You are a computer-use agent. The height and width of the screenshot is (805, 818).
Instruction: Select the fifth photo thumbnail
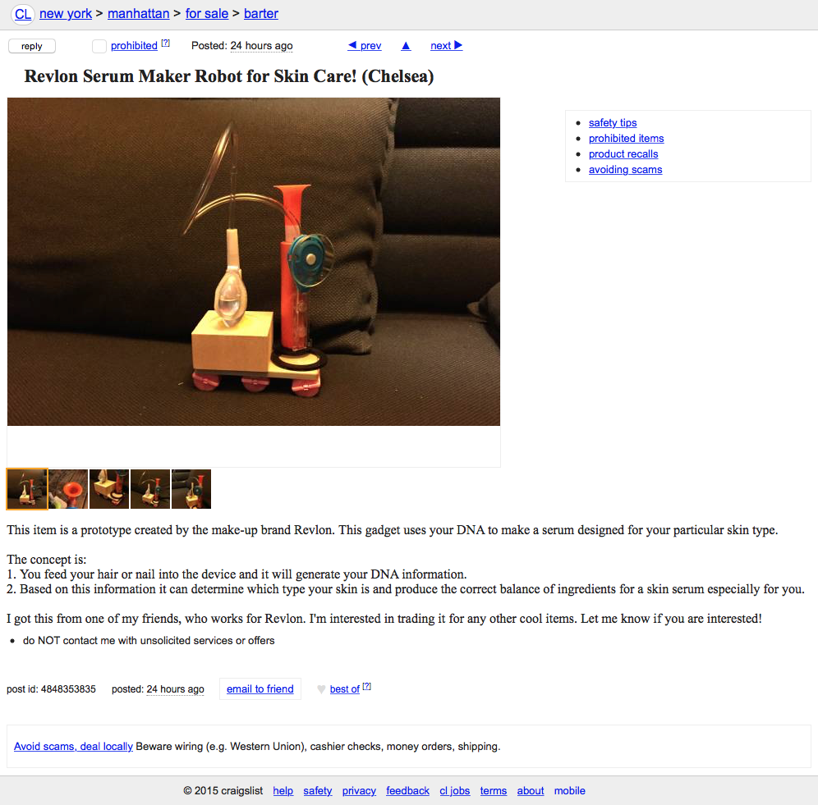pyautogui.click(x=191, y=489)
